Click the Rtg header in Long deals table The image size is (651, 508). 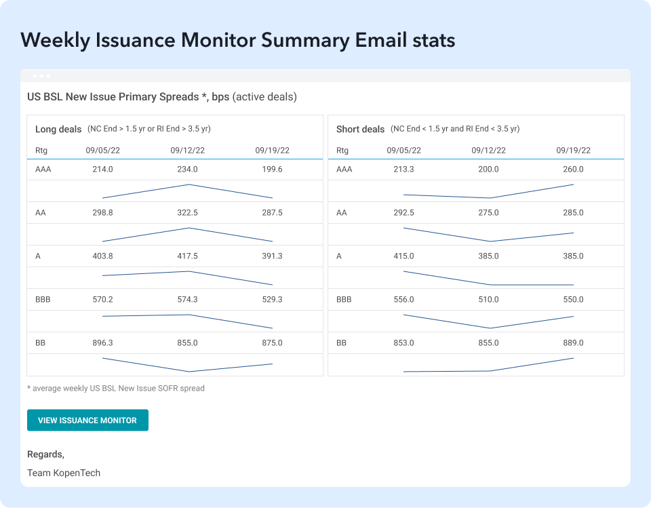[x=41, y=151]
